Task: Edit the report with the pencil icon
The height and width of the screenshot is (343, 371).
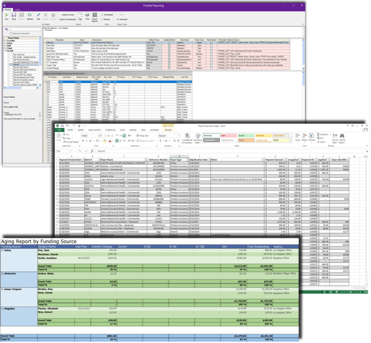Action: (x=38, y=15)
